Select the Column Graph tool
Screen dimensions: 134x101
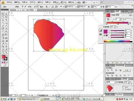click(6, 38)
